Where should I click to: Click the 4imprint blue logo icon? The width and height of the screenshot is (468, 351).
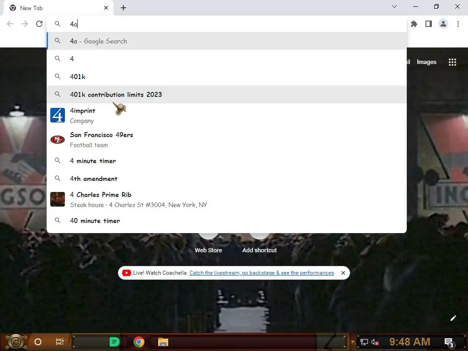pyautogui.click(x=58, y=115)
